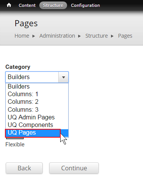The height and width of the screenshot is (184, 143).
Task: Click the Back button
Action: (24, 168)
